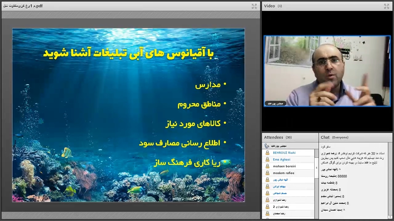Click the phone icon beside the host name
Viewport: 394px width, 221px height.
pos(267,146)
